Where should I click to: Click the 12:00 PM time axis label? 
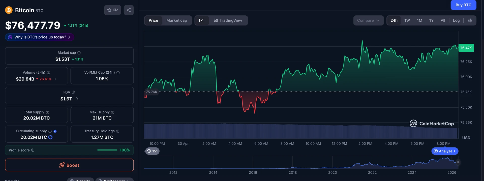[339, 144]
